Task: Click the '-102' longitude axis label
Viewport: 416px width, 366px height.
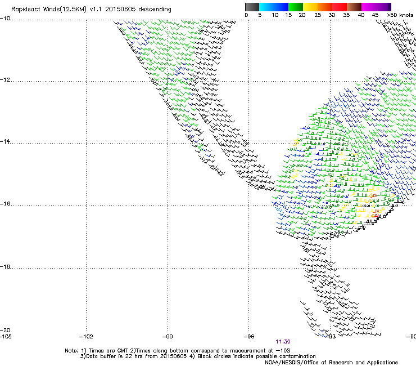Action: point(86,337)
